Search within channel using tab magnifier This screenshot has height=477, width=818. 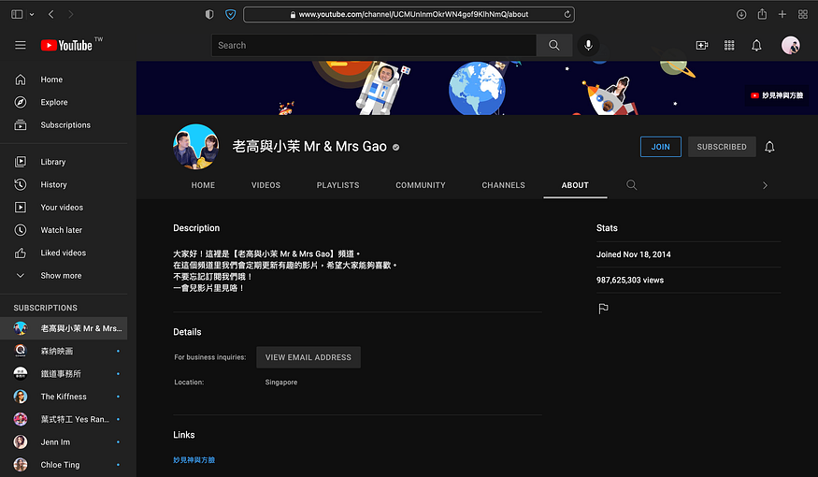click(x=631, y=185)
